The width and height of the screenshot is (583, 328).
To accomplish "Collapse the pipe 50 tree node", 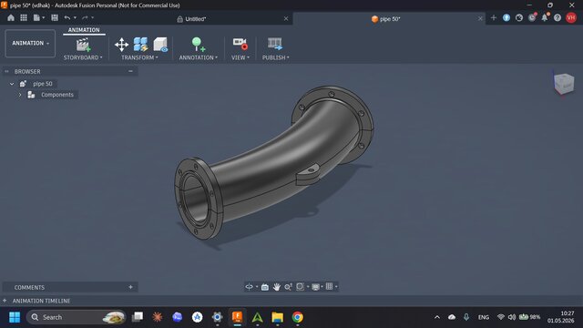I will [12, 84].
